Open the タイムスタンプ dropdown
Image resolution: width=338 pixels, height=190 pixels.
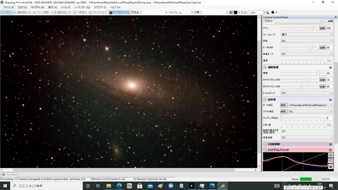pos(307,93)
